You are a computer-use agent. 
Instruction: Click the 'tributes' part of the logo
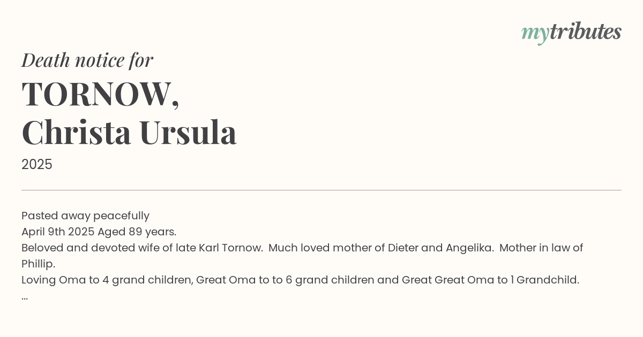pos(586,32)
